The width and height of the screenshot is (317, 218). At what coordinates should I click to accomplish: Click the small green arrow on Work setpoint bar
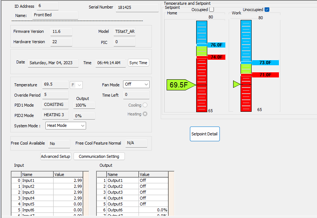point(236,84)
